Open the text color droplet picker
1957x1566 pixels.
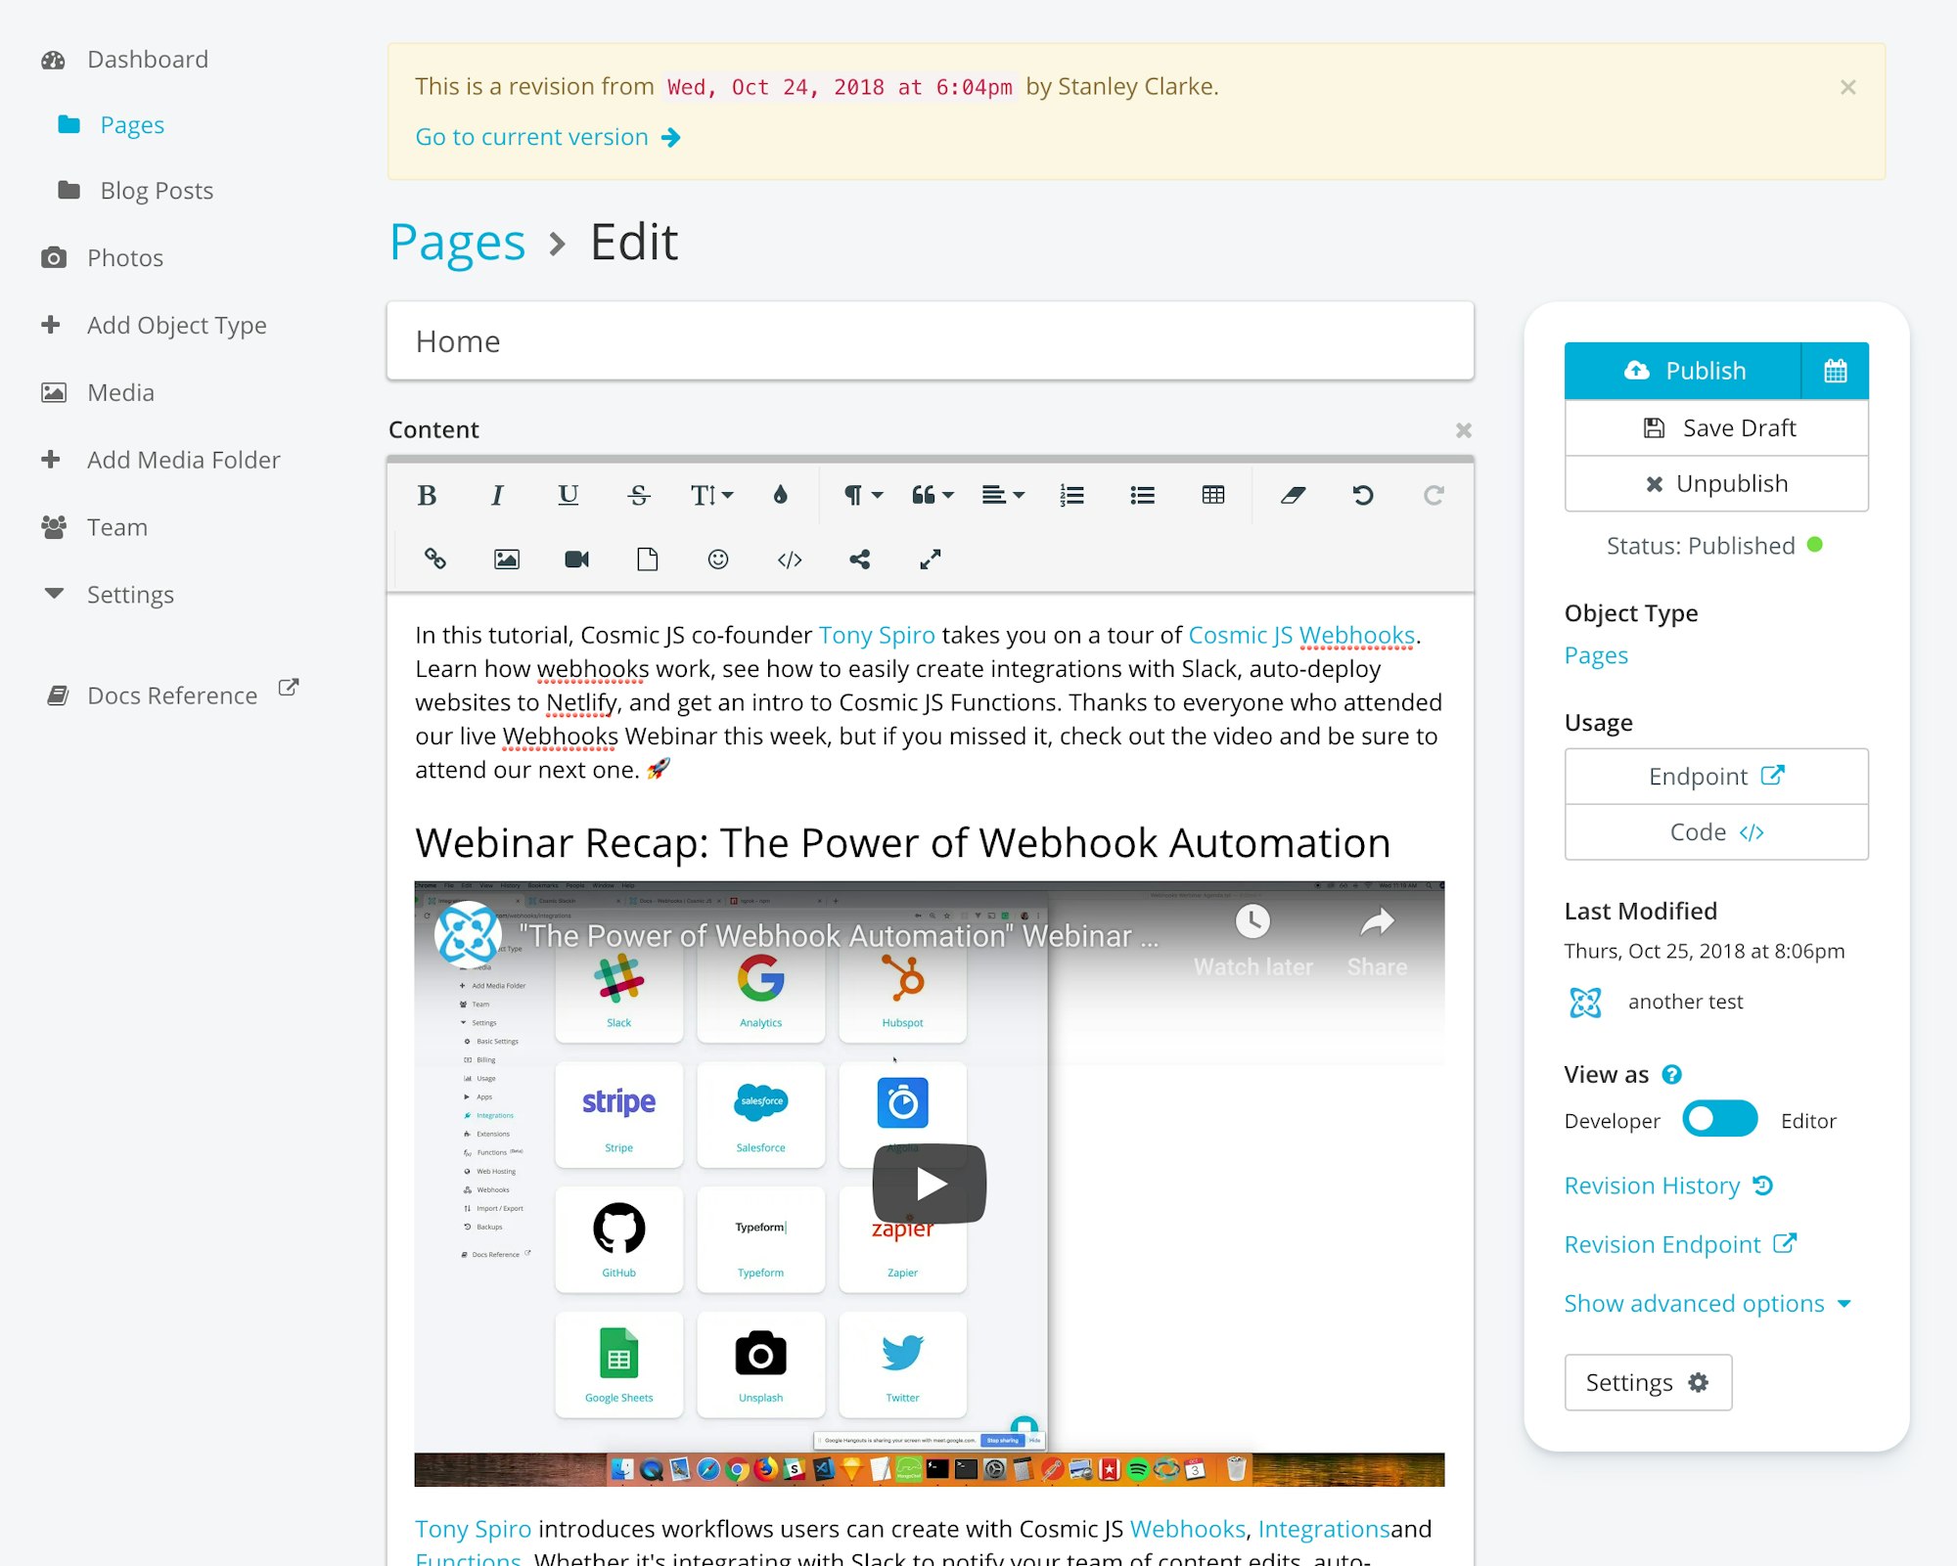click(780, 496)
